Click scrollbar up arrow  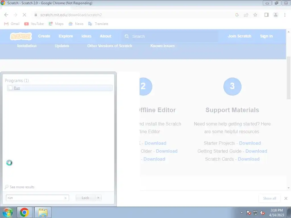click(288, 32)
